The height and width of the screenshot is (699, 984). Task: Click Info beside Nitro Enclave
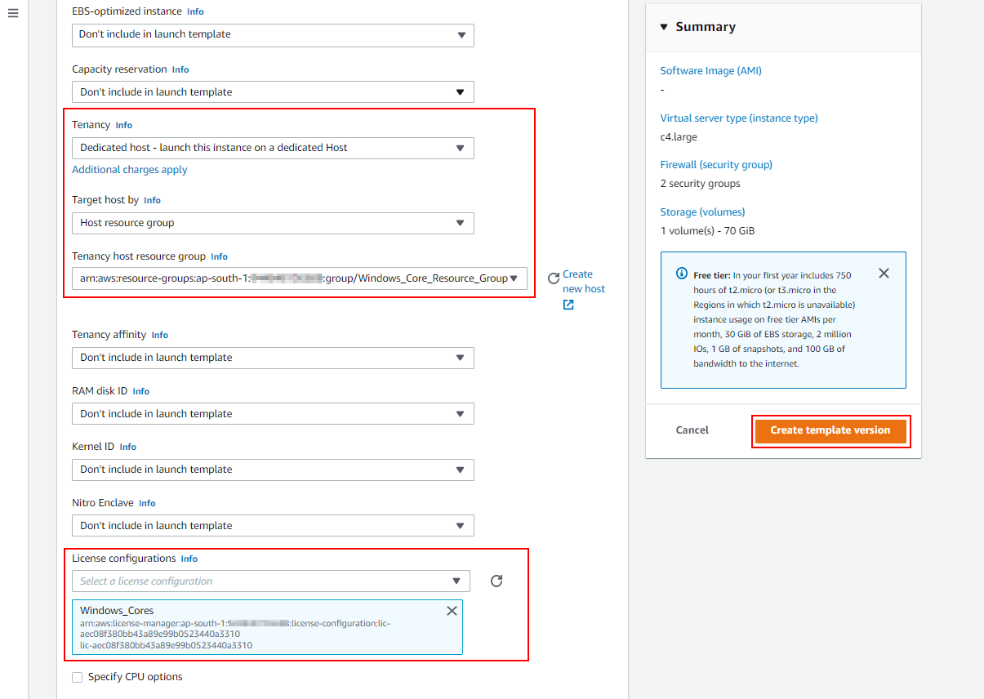[146, 503]
